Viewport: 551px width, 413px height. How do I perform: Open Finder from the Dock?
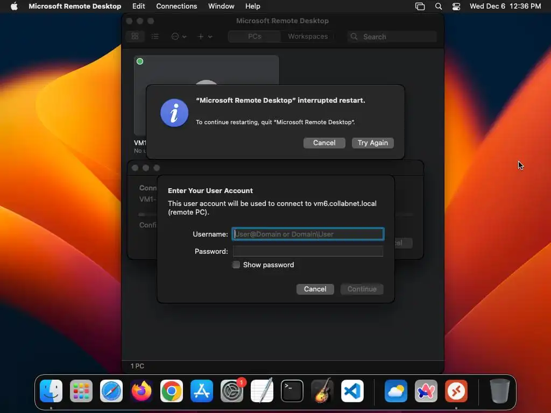point(51,390)
